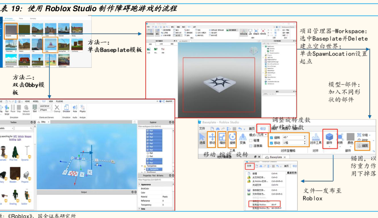Viewport: 378px width, 218px height.
Task: Click the Baseplate document tab
Action: pyautogui.click(x=275, y=157)
